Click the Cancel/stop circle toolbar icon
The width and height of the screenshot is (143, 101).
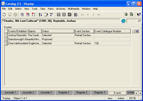pos(15,15)
